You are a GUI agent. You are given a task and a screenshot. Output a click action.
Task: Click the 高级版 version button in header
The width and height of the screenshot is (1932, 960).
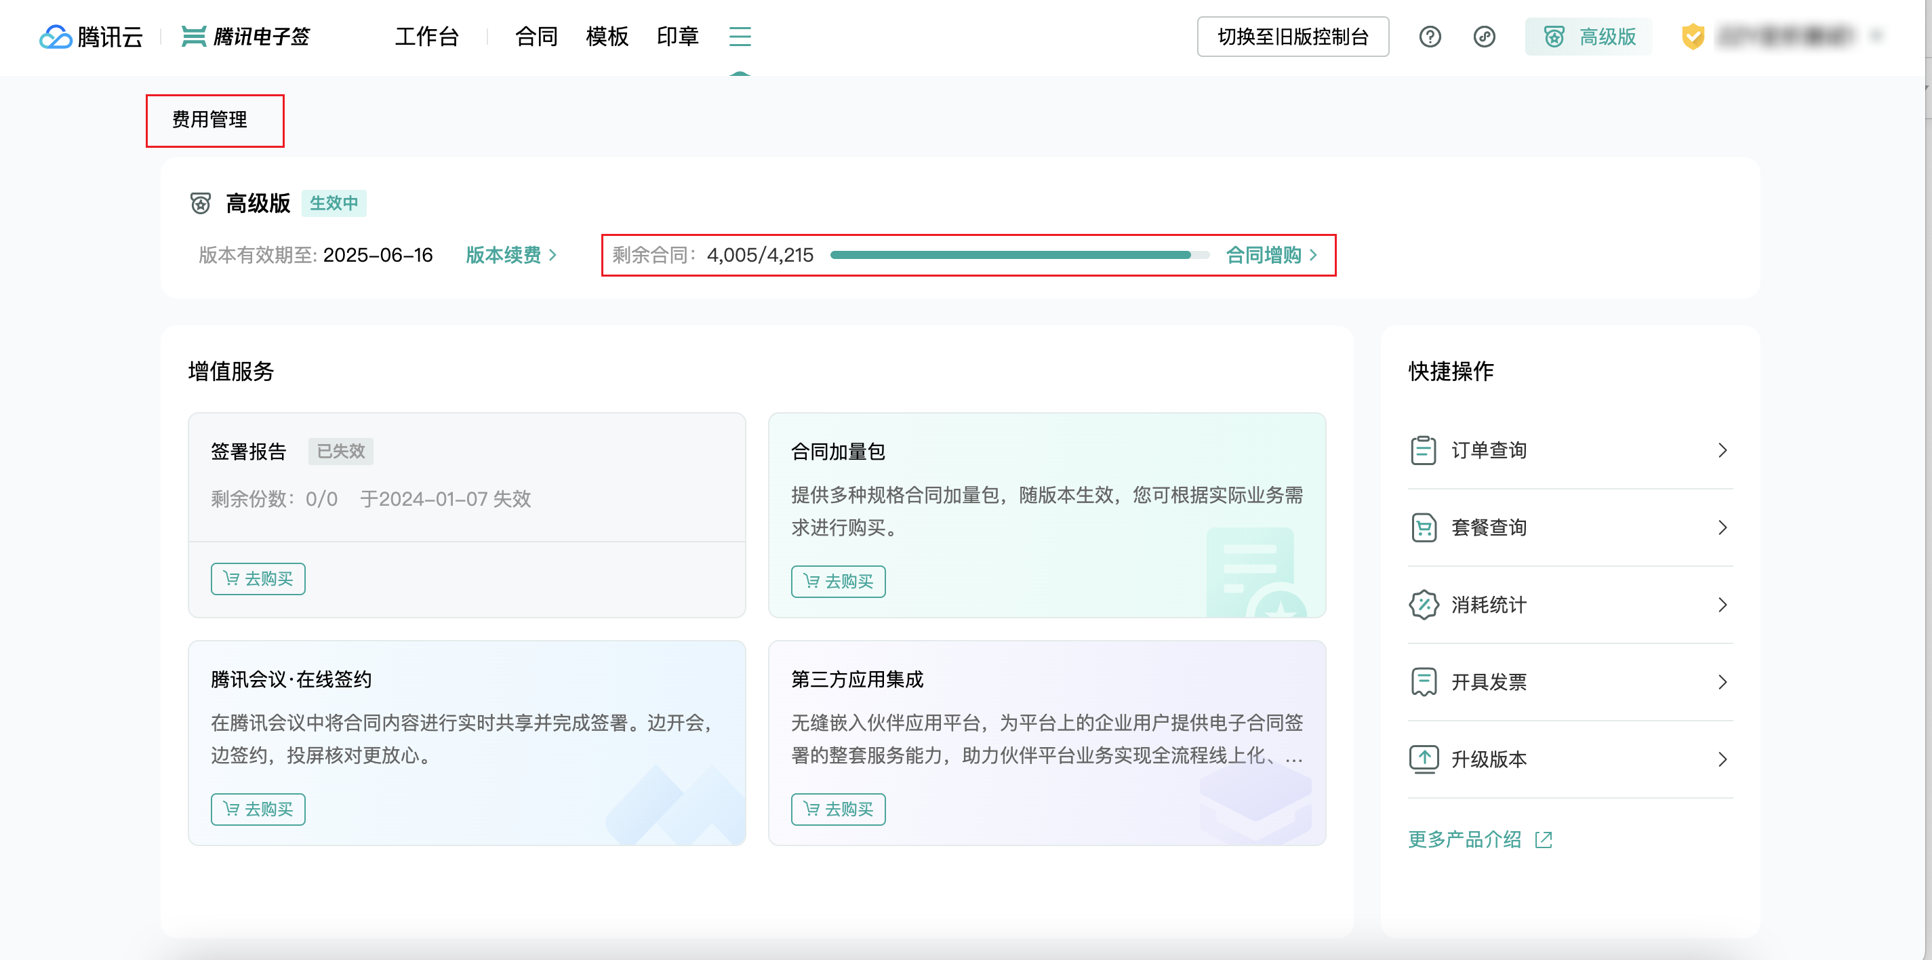1589,36
